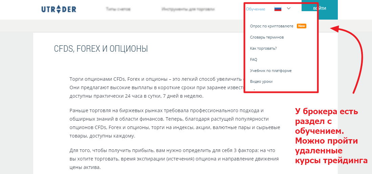Viewport: 372px width, 174px height.
Task: Open the Обучение menu
Action: pyautogui.click(x=256, y=9)
